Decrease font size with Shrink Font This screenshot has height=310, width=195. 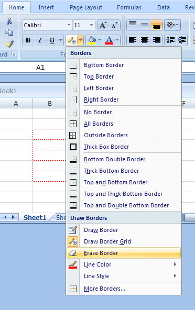tap(114, 25)
